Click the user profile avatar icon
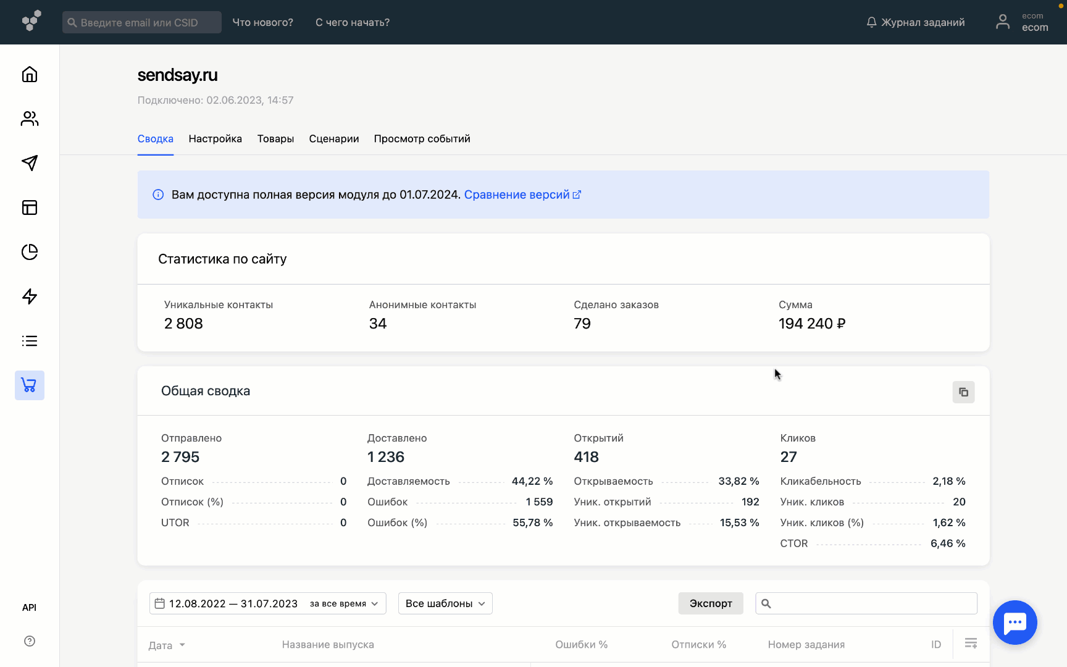 click(x=1003, y=22)
